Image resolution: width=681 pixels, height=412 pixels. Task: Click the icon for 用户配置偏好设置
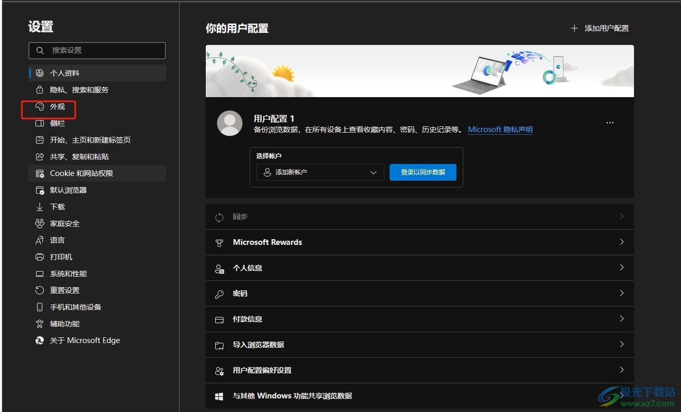219,371
